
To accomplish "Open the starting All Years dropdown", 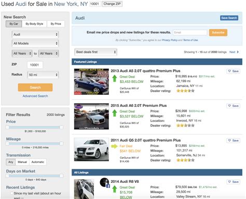I will (22, 54).
